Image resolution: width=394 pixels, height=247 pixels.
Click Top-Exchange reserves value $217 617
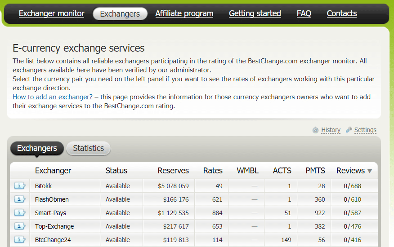click(x=176, y=226)
